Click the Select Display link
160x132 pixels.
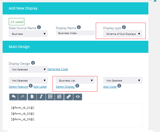(x=65, y=87)
